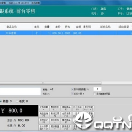Toggle the 默认销售数量 F2 checkbox

pos(72,89)
